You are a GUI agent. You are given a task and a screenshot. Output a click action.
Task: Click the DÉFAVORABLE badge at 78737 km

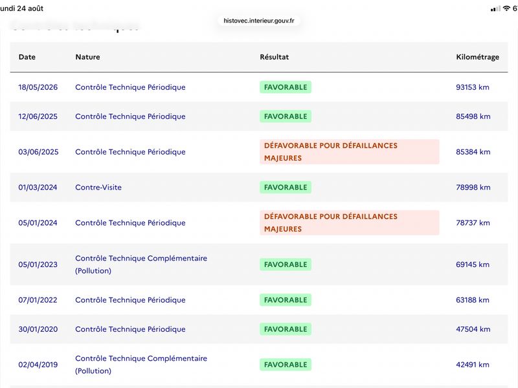(x=350, y=222)
